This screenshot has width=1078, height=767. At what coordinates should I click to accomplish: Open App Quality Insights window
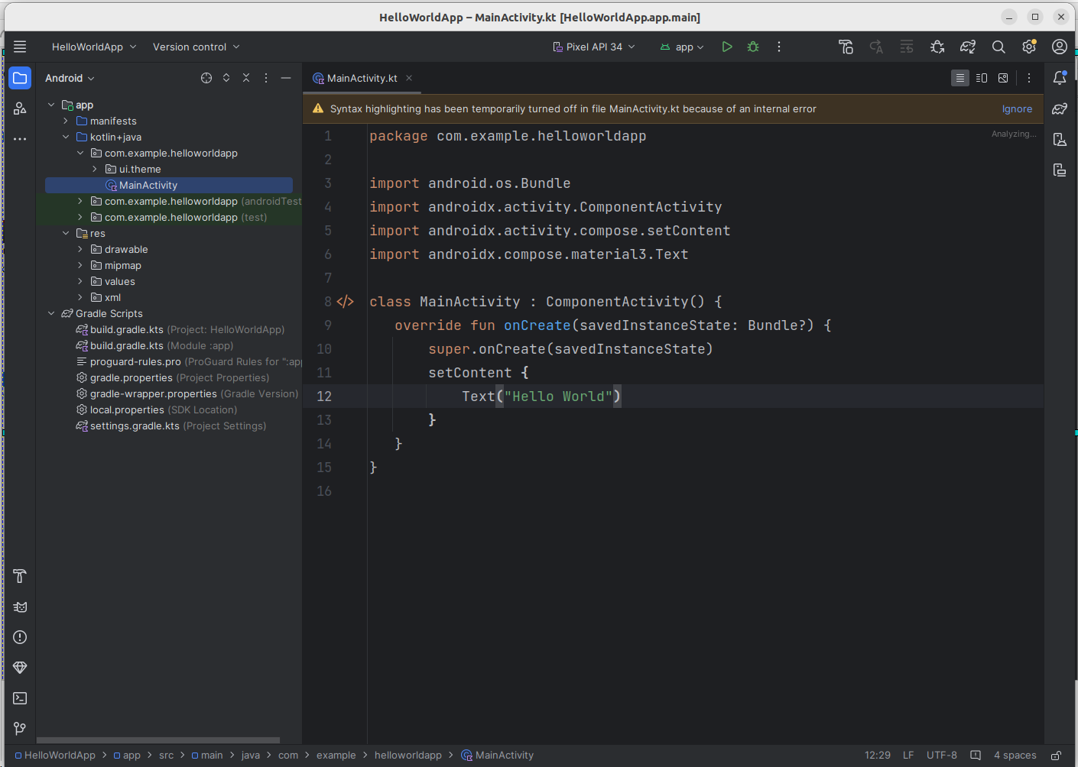click(20, 668)
